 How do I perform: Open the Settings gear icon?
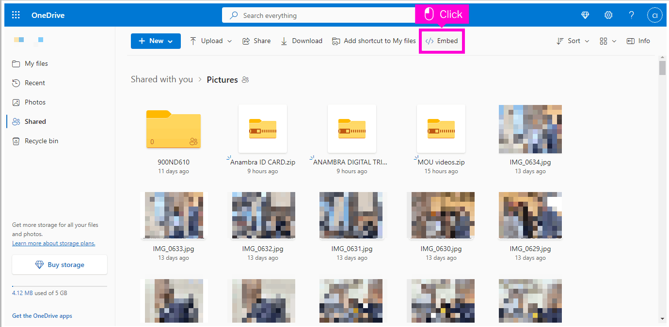click(608, 15)
